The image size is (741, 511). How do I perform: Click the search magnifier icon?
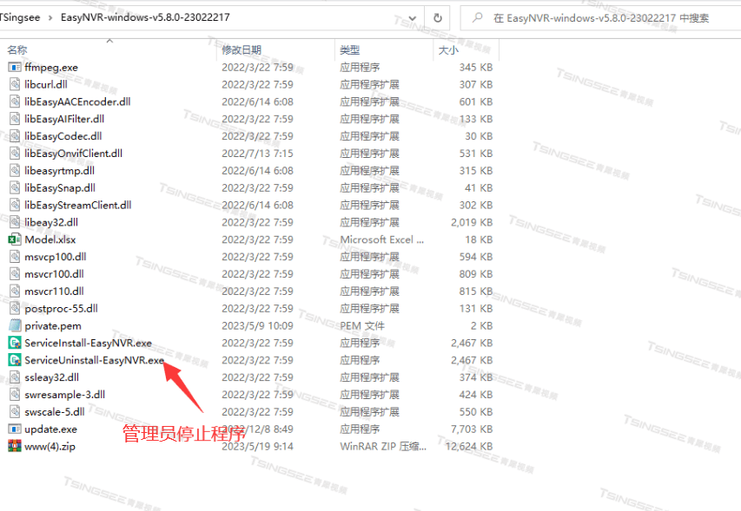point(477,18)
